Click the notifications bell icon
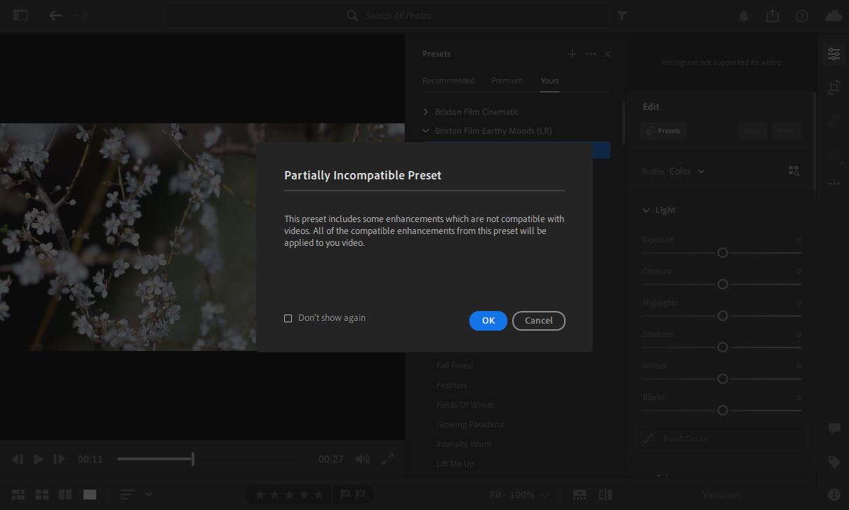The height and width of the screenshot is (510, 849). [x=744, y=15]
